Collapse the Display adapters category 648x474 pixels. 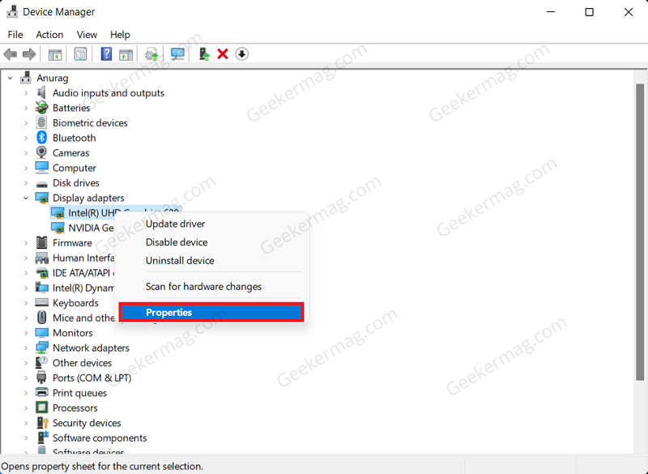tap(26, 198)
